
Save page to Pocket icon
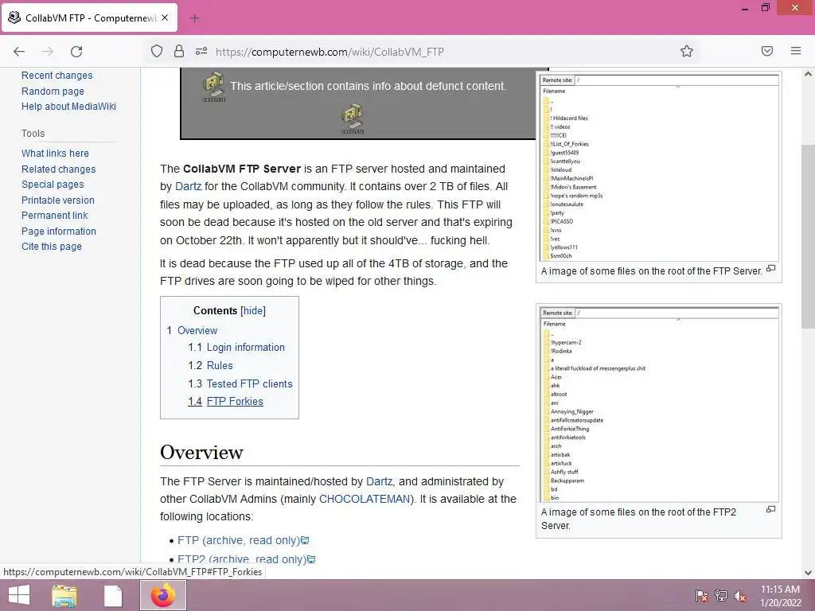point(767,51)
